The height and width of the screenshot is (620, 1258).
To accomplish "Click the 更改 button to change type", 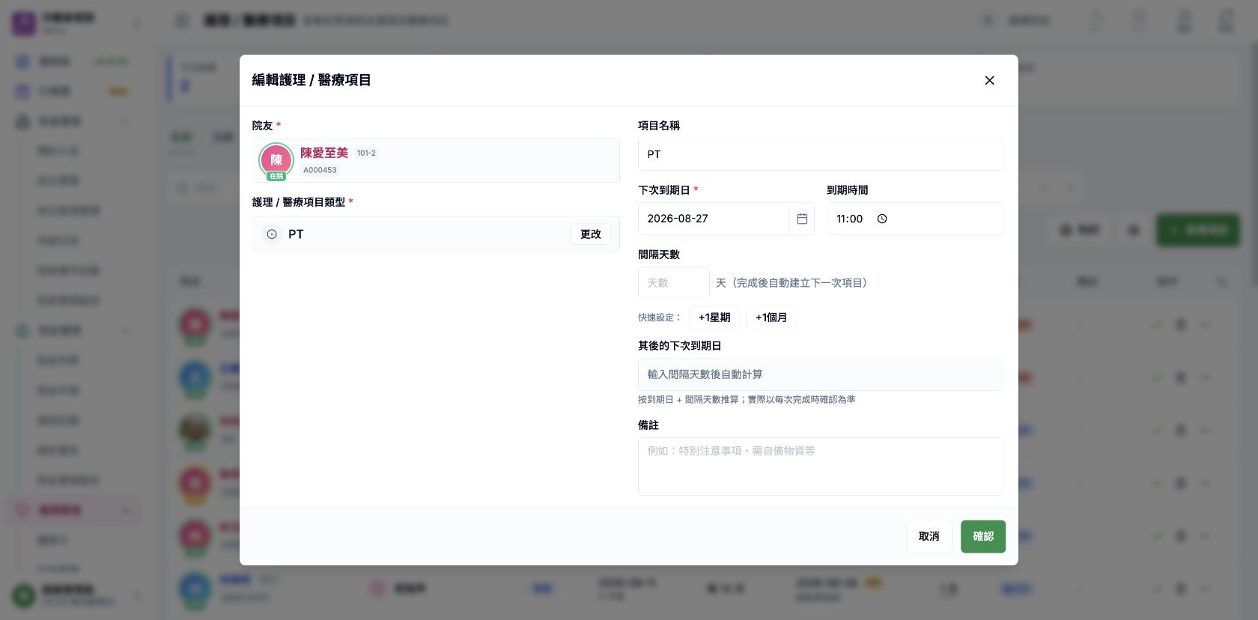I will pyautogui.click(x=591, y=234).
